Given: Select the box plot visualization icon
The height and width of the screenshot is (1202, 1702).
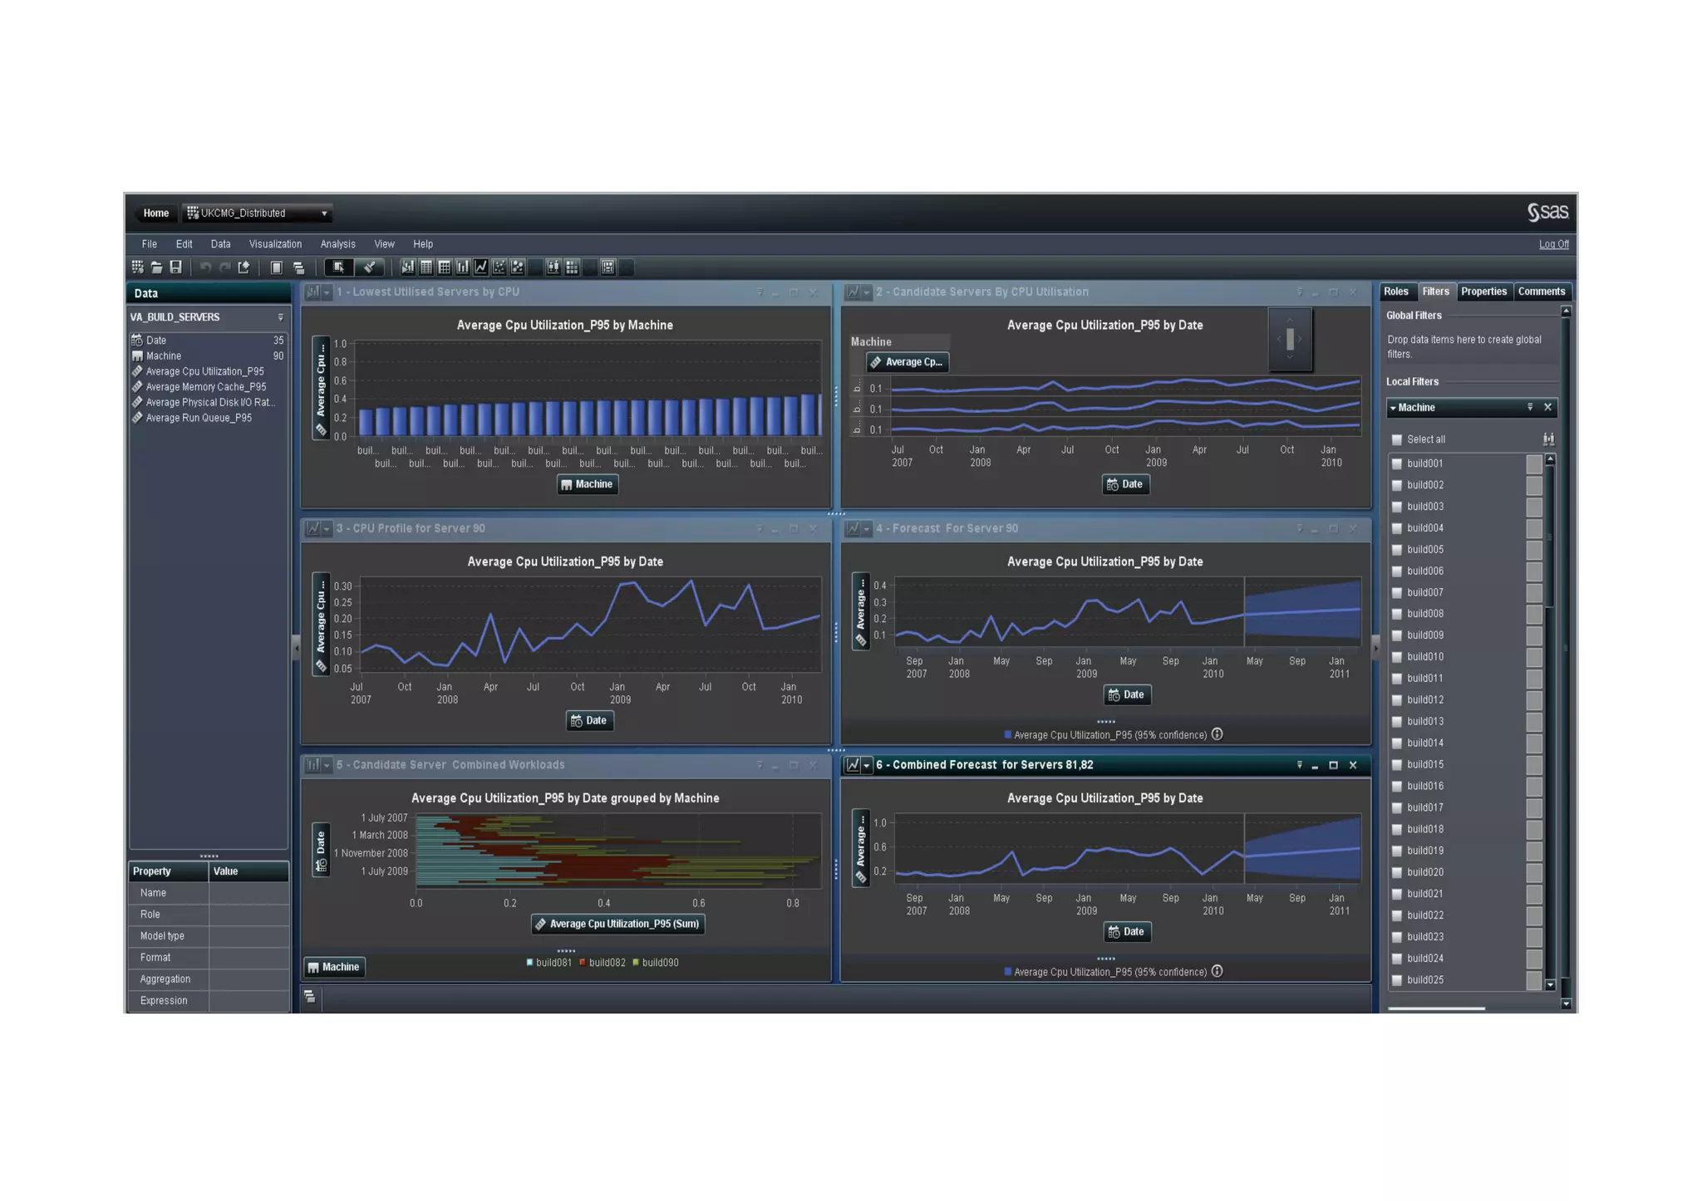Looking at the screenshot, I should coord(553,267).
